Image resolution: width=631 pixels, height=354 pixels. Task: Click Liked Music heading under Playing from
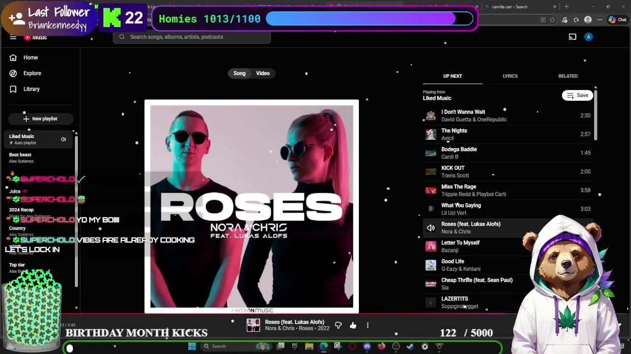pos(437,98)
